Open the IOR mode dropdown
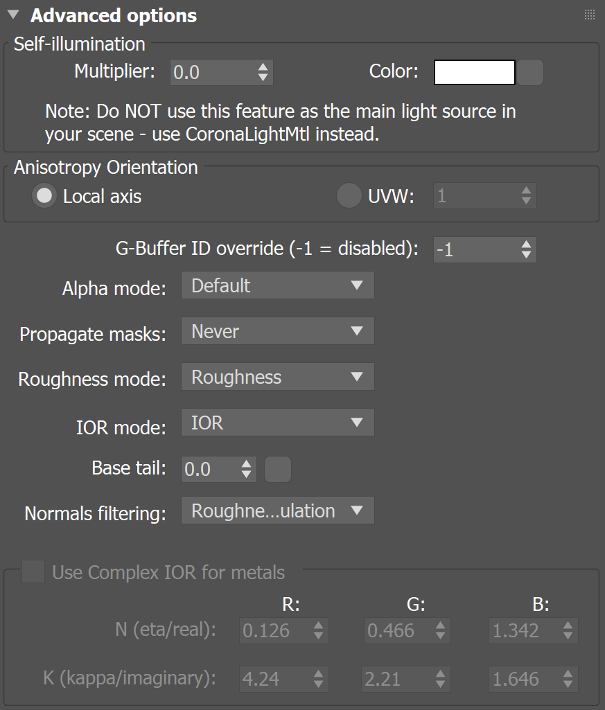The height and width of the screenshot is (710, 605). 277,423
